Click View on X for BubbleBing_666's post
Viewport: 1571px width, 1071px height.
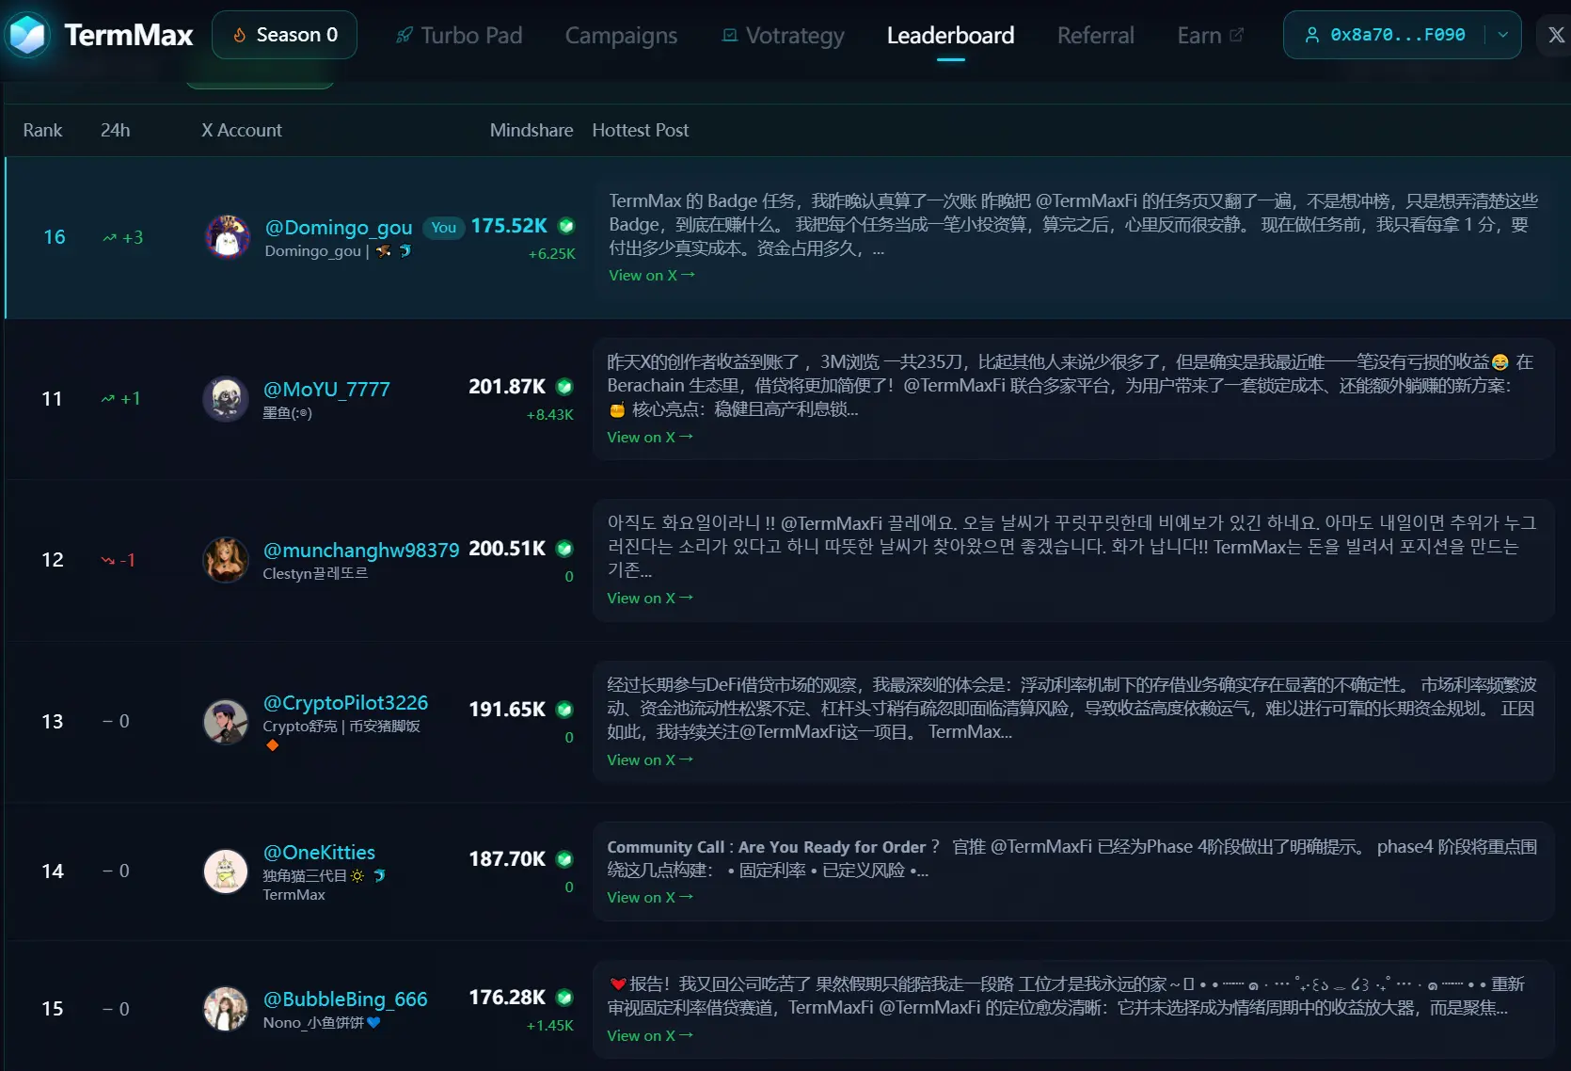(x=650, y=1035)
